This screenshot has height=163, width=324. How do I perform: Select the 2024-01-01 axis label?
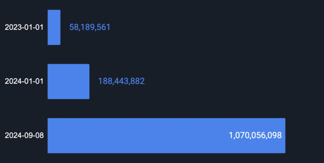(24, 81)
